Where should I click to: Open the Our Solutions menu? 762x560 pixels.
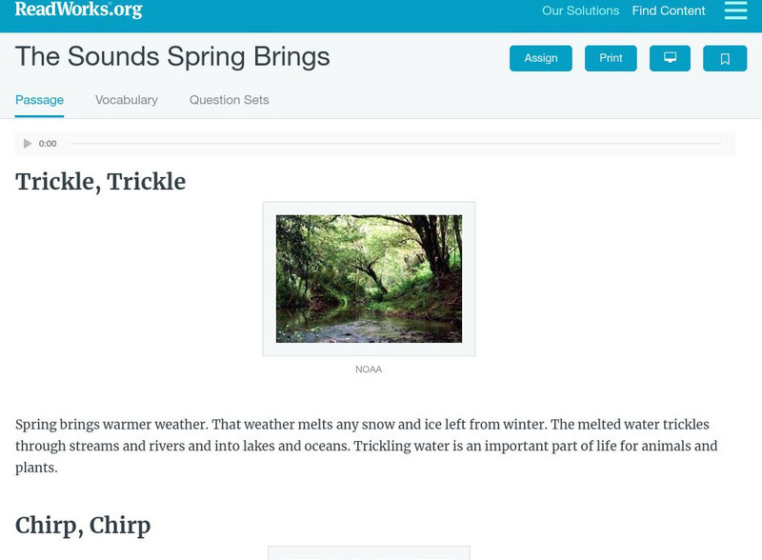click(580, 11)
